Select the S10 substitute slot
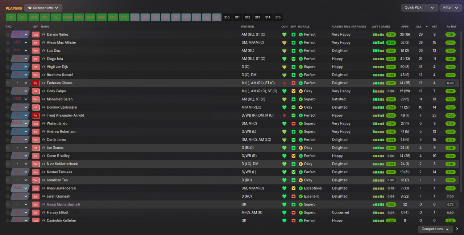The height and width of the screenshot is (235, 464). point(227,17)
